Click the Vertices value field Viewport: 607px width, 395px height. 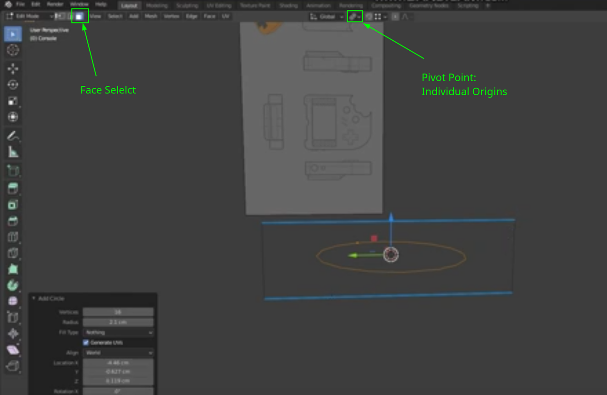(x=118, y=312)
